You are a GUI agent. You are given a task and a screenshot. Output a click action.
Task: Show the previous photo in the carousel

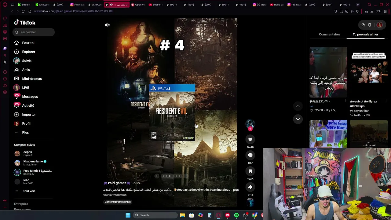(157, 176)
